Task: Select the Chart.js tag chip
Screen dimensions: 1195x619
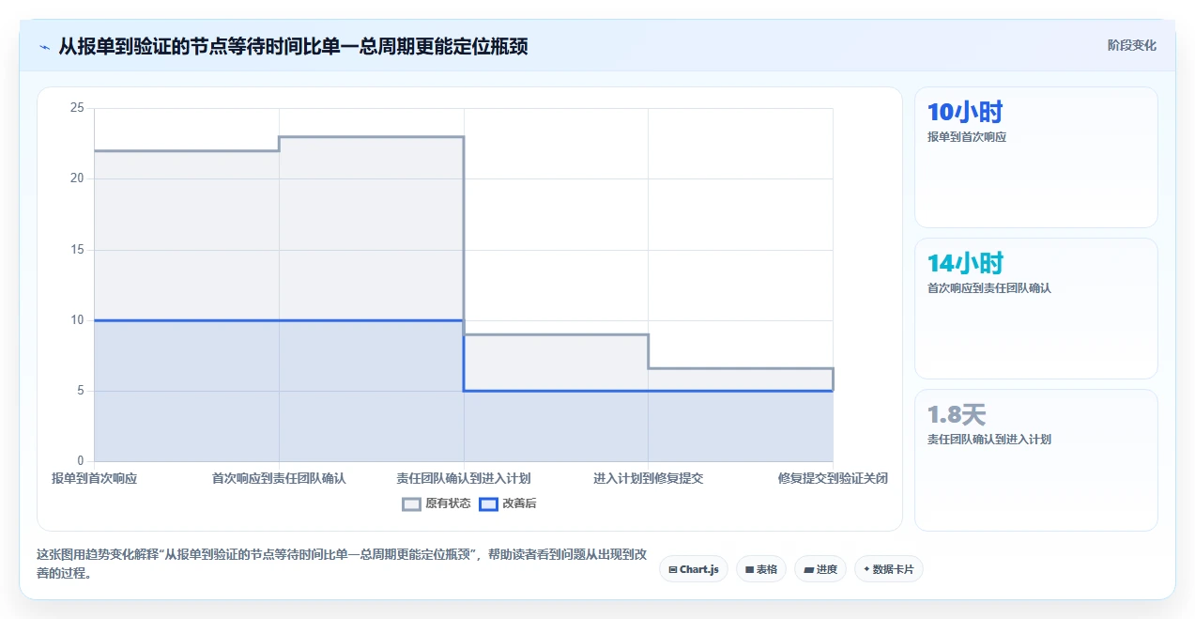Action: pos(694,569)
